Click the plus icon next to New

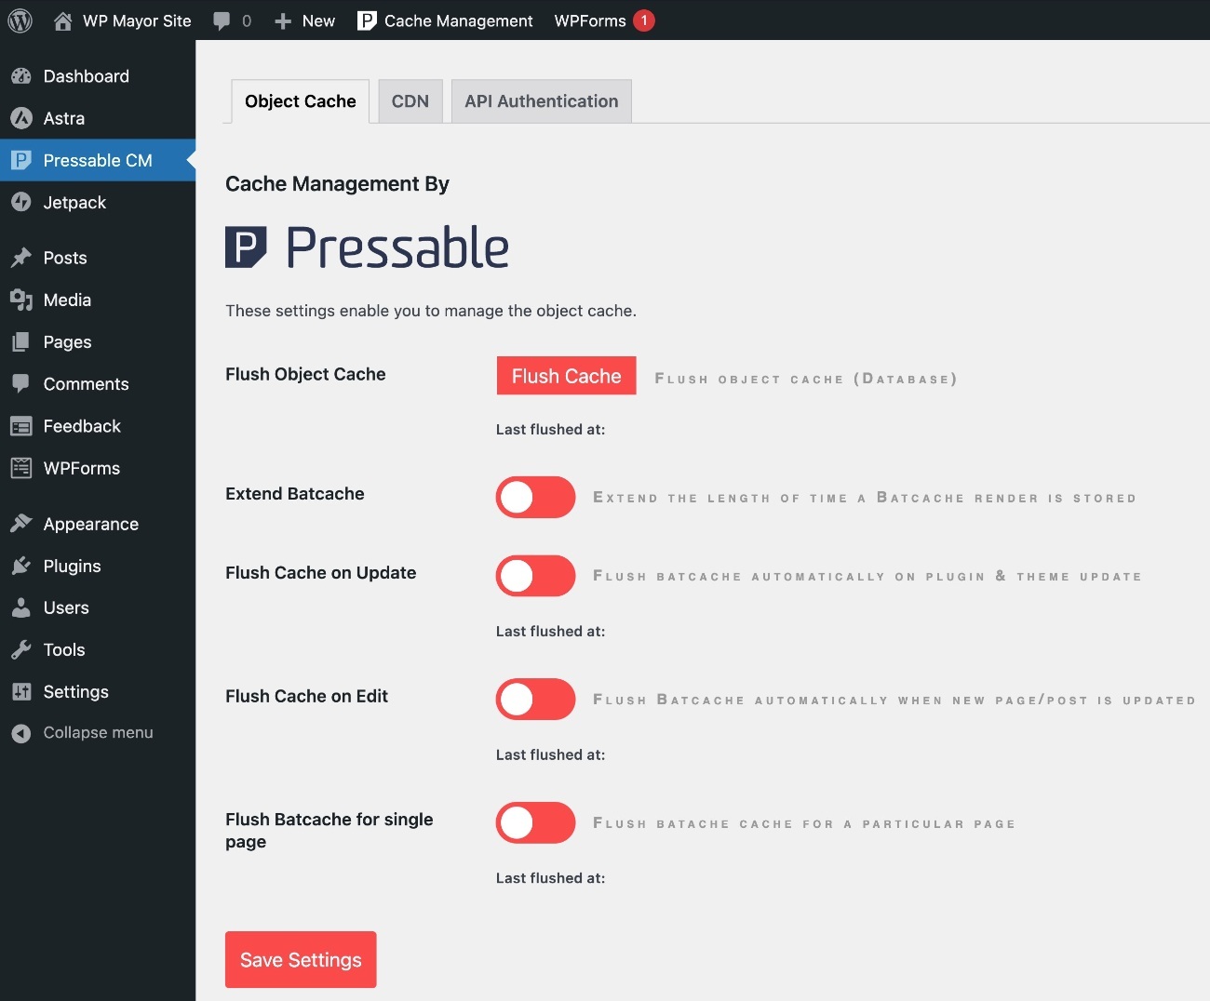pyautogui.click(x=283, y=21)
